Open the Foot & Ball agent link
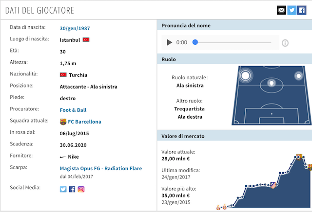The image size is (312, 212). (73, 110)
